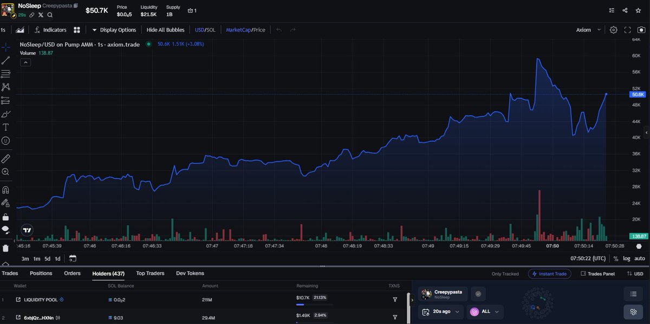Viewport: 650px width, 324px height.
Task: Set chart range to 1m
Action: pyautogui.click(x=36, y=258)
